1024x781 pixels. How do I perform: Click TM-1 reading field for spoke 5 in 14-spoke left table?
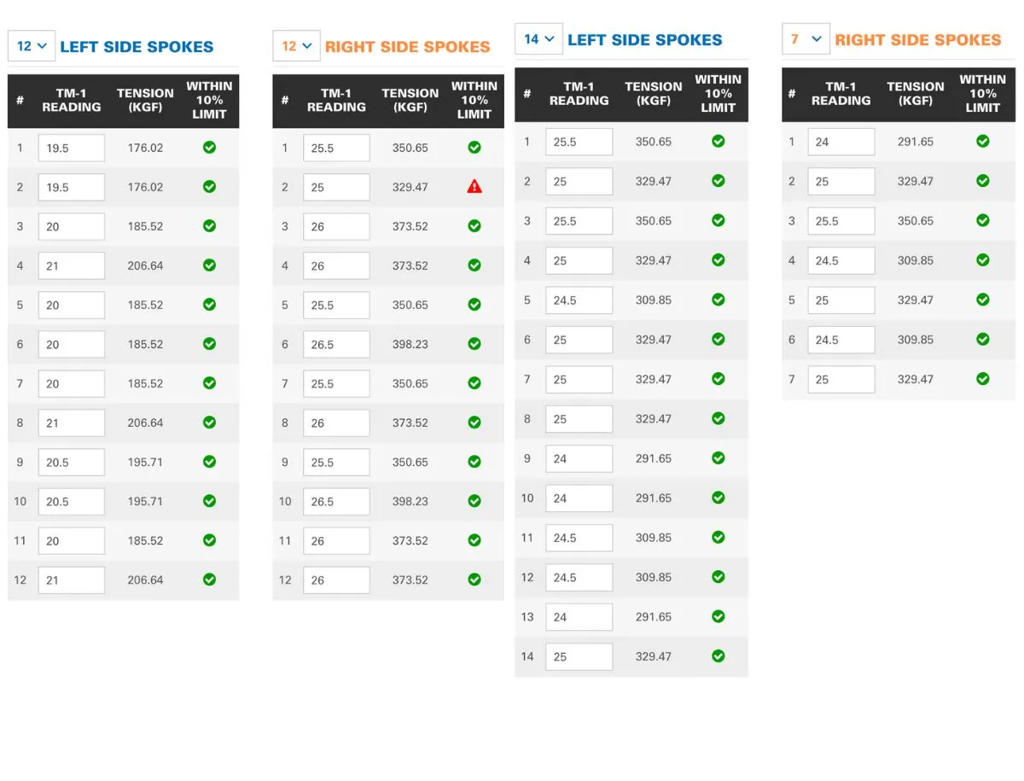point(579,300)
